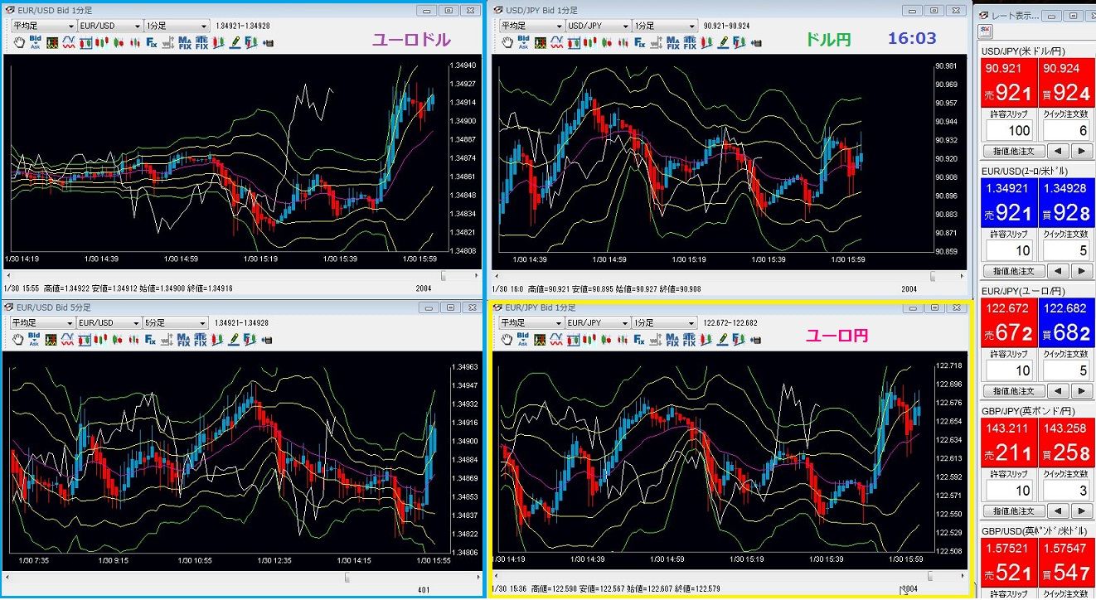
Task: Click MA FIX icon in USD/JPY window
Action: (672, 42)
